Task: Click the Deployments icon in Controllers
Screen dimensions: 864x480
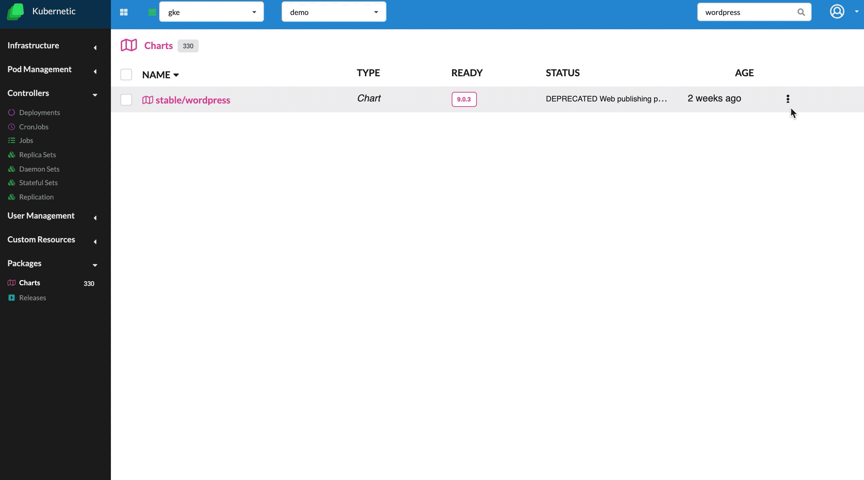Action: coord(12,112)
